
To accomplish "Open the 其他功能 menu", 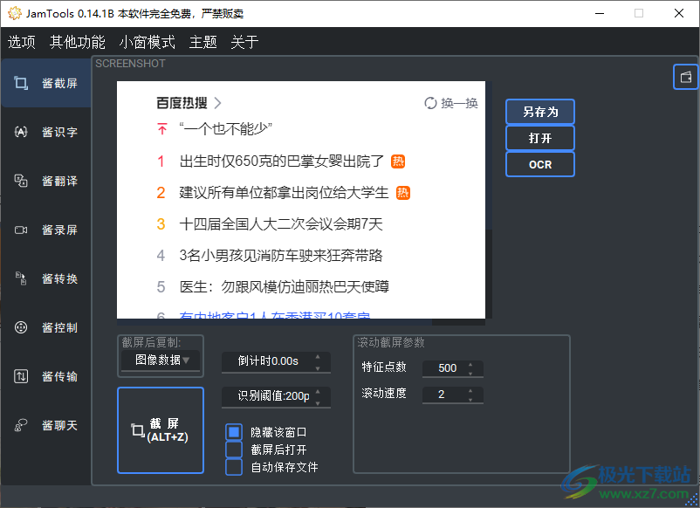I will tap(77, 42).
